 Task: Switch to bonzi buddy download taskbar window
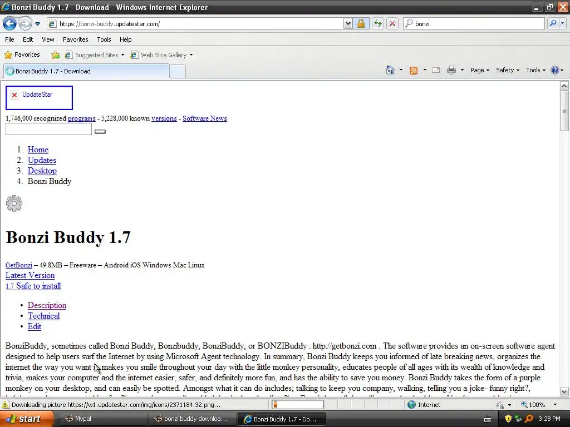[192, 419]
